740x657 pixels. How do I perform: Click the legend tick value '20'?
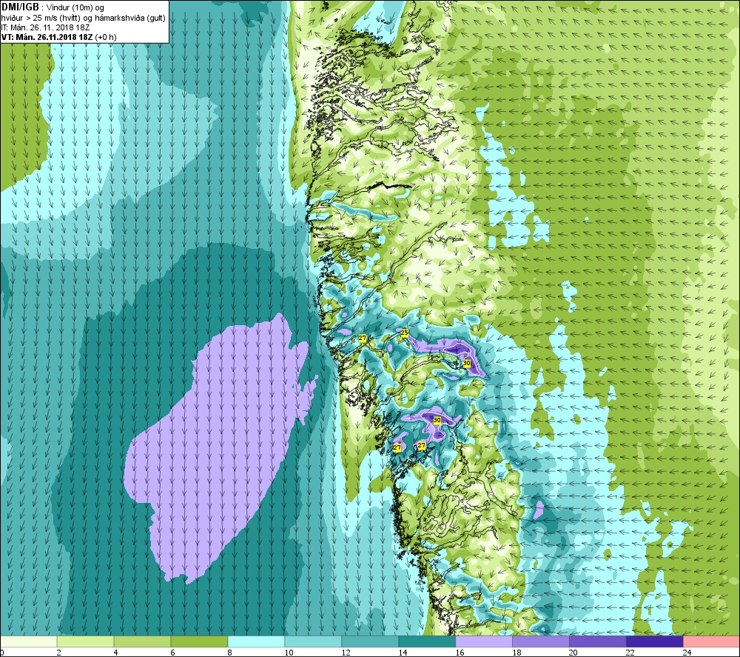pyautogui.click(x=573, y=653)
